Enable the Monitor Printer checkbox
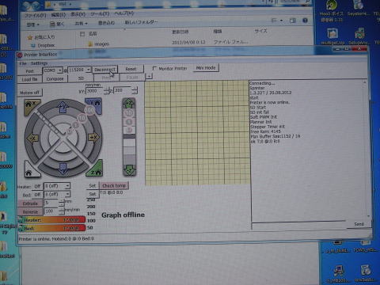Viewport: 380px width, 285px height. tap(154, 68)
